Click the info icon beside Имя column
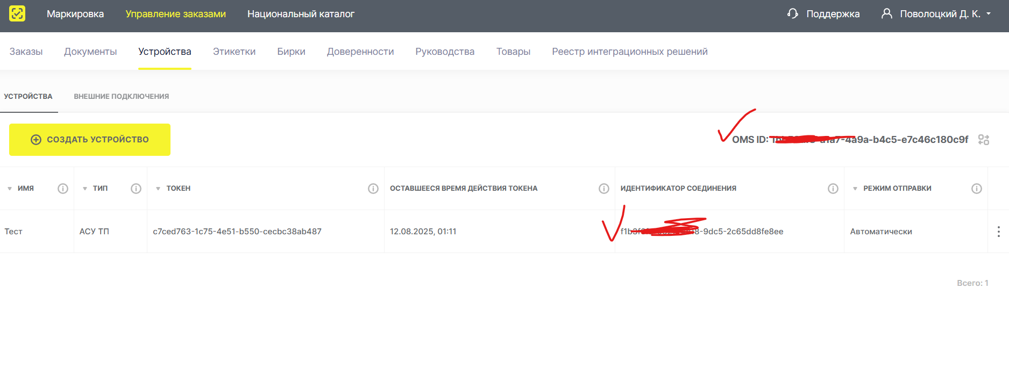1009x367 pixels. click(63, 189)
